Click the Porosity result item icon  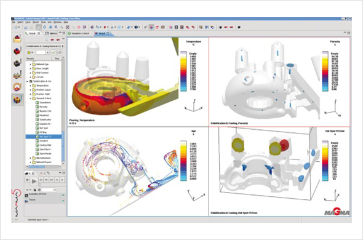click(x=37, y=107)
